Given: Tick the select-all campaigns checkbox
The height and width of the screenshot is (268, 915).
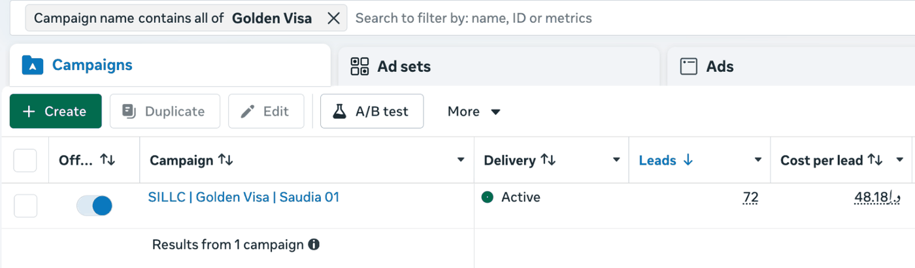Looking at the screenshot, I should [25, 160].
